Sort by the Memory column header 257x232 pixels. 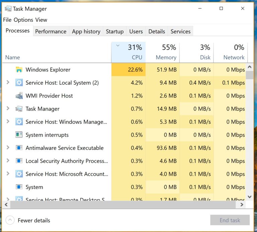coord(162,52)
